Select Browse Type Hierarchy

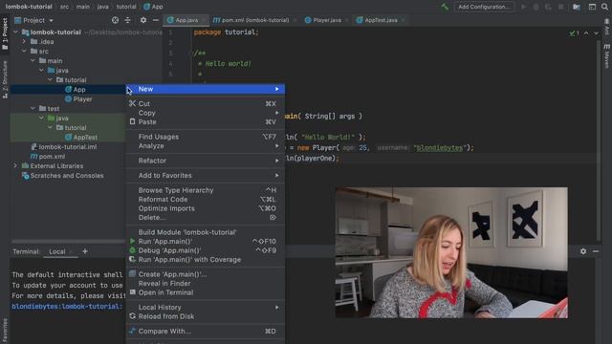(206, 190)
